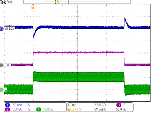Screen dimensions: 156x117
Task: Click the 2.50GS/s sample rate readout
Action: click(x=100, y=105)
